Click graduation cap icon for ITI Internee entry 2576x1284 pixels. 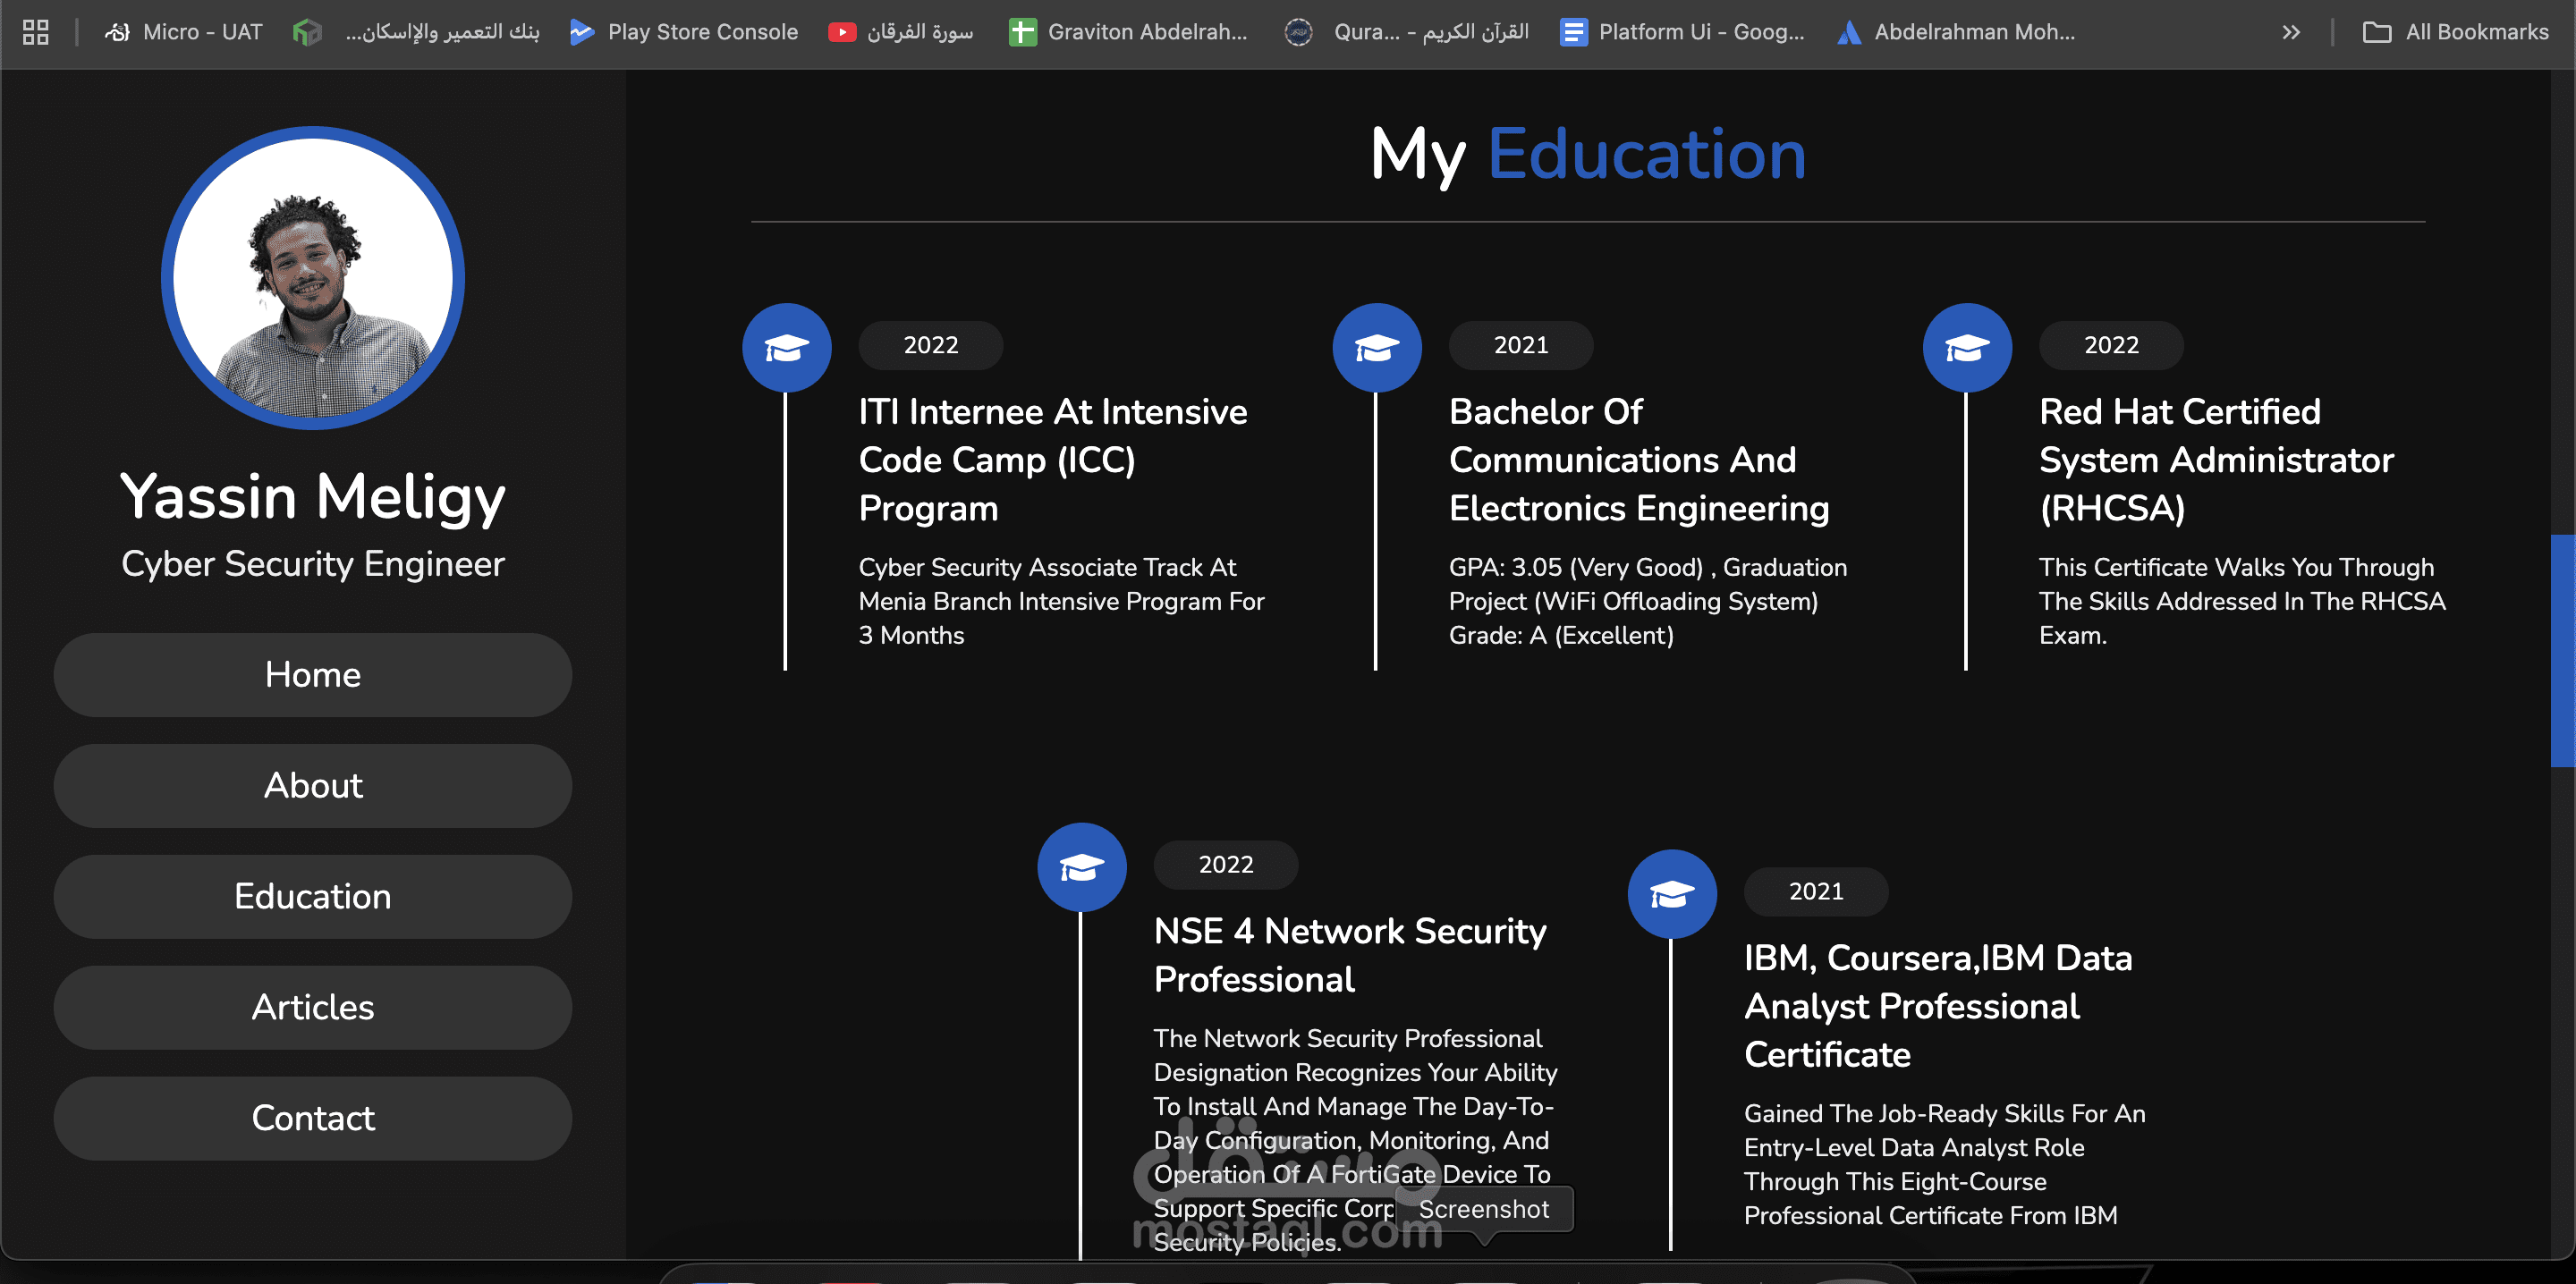coord(787,348)
